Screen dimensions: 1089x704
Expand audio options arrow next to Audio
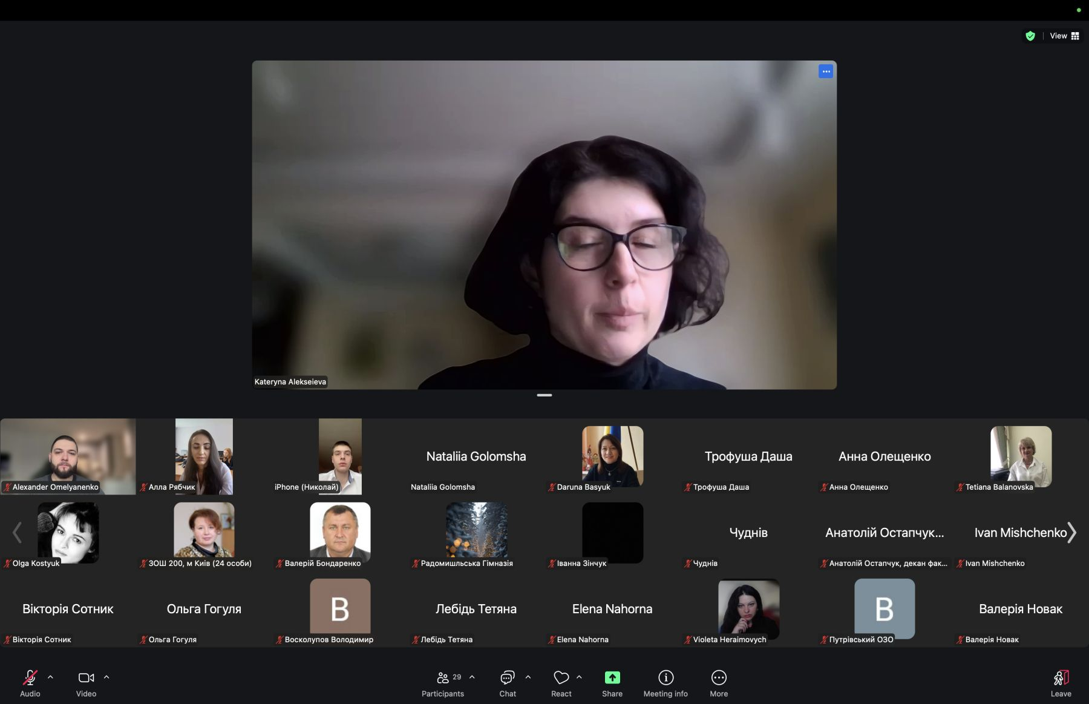click(x=50, y=677)
